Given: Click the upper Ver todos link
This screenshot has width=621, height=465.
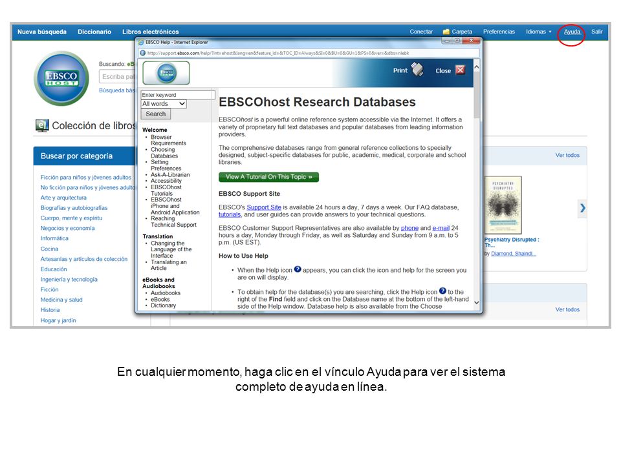Looking at the screenshot, I should pyautogui.click(x=567, y=156).
